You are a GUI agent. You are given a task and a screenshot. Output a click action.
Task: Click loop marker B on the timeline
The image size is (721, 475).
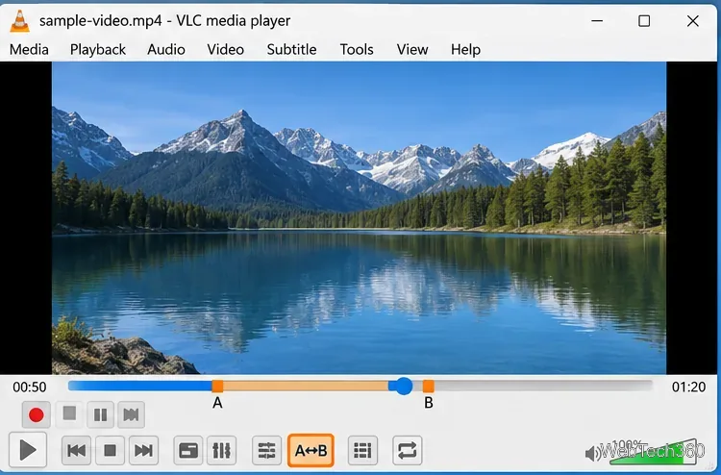(428, 386)
